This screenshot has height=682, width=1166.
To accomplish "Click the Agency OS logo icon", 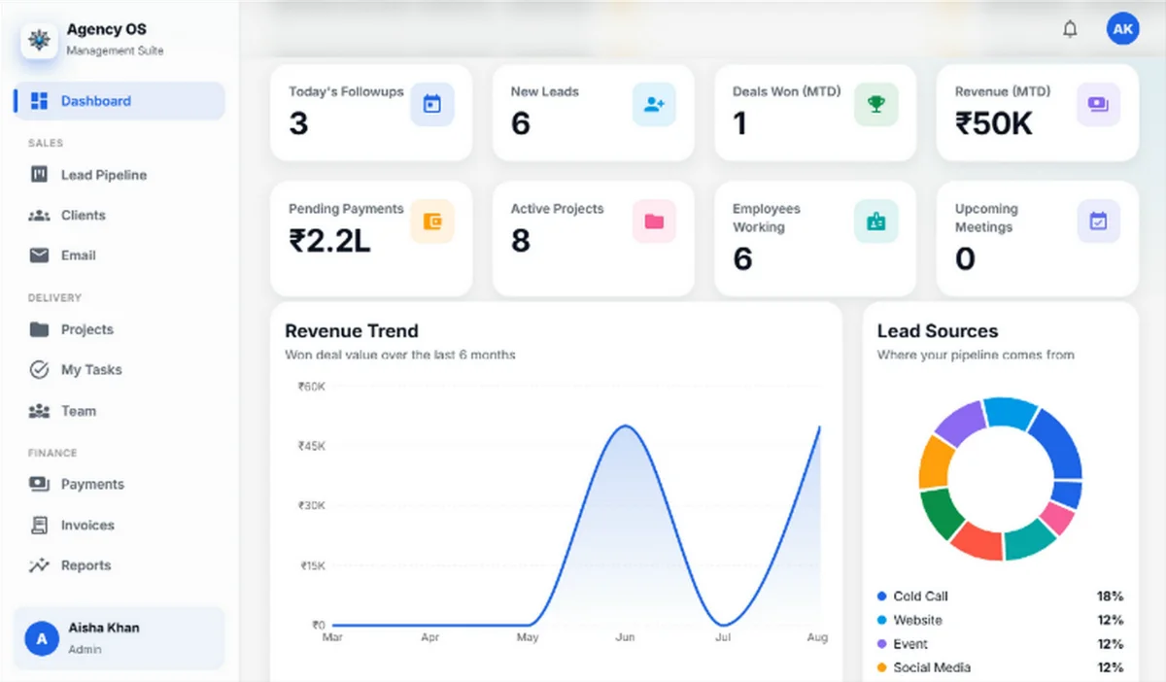I will point(40,40).
